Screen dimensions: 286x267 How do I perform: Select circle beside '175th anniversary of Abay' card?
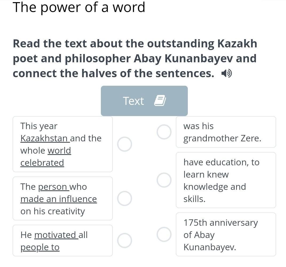point(164,234)
